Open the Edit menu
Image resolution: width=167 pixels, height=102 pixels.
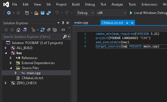coord(26,4)
